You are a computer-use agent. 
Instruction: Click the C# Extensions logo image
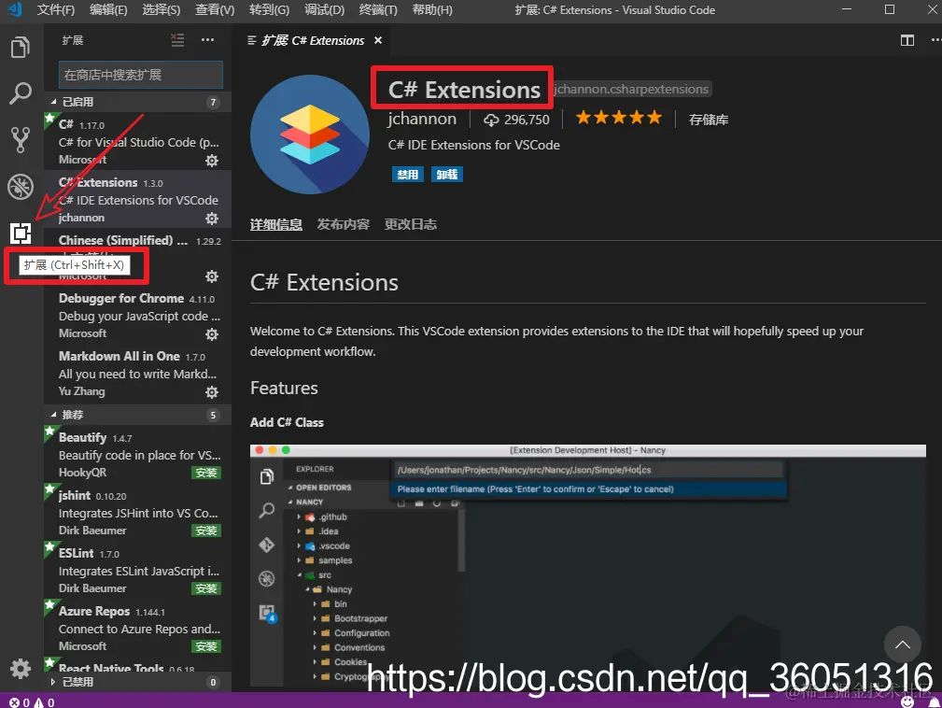click(x=309, y=135)
